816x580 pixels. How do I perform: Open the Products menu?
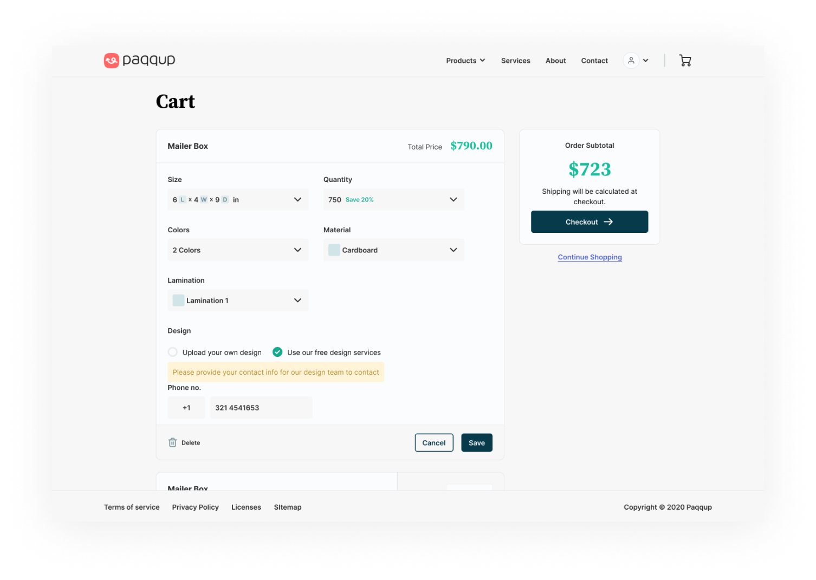tap(465, 61)
